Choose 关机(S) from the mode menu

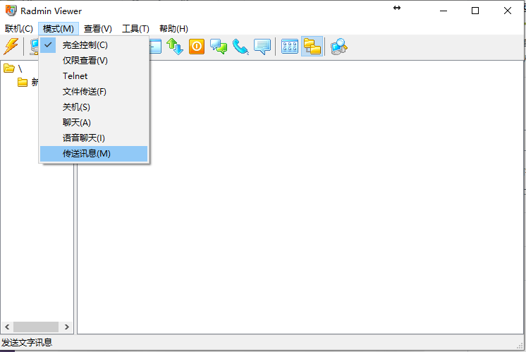[x=94, y=107]
